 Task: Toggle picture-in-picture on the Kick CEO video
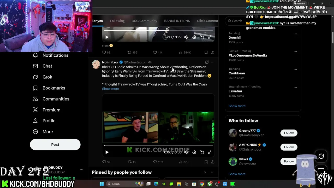point(202,152)
